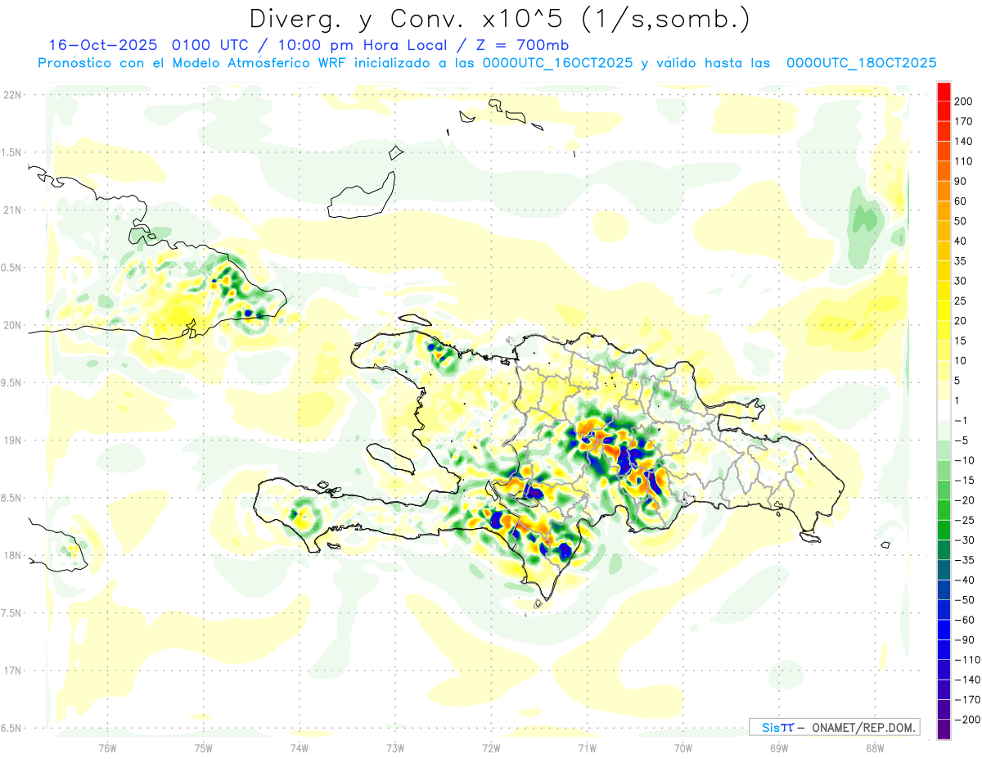Click the 74W longitude label
This screenshot has width=982, height=759.
299,748
